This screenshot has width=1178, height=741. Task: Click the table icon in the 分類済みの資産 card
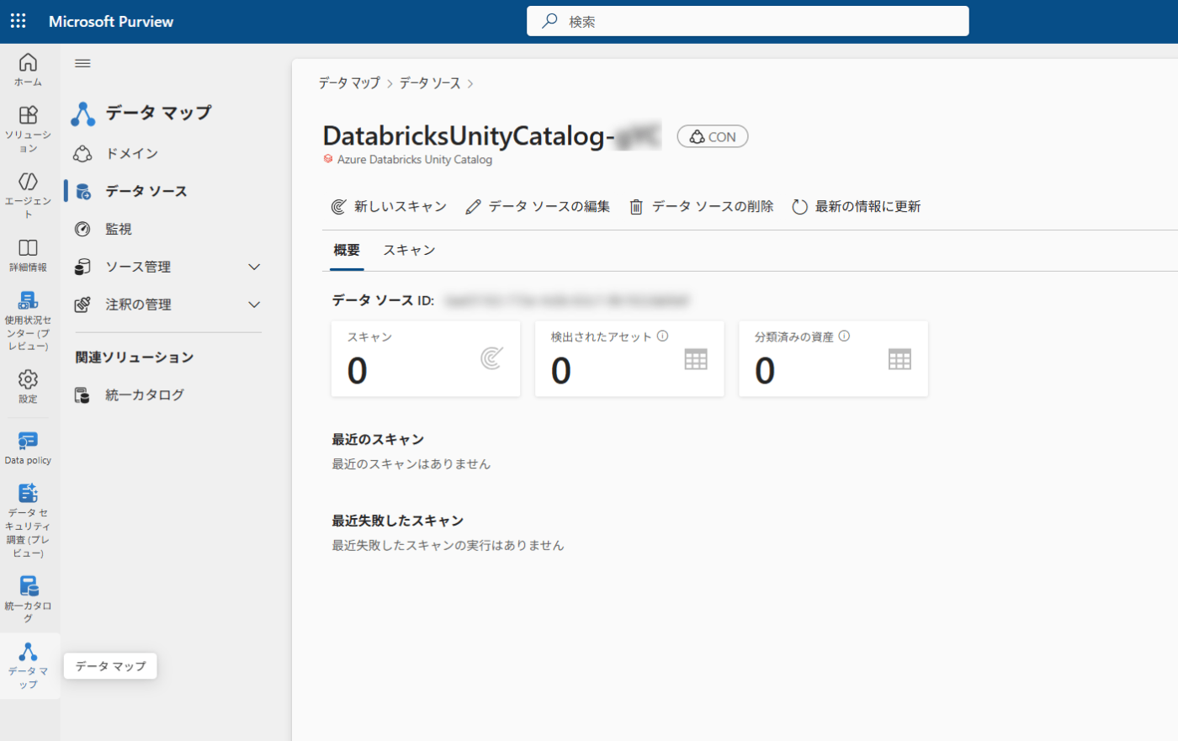click(899, 359)
